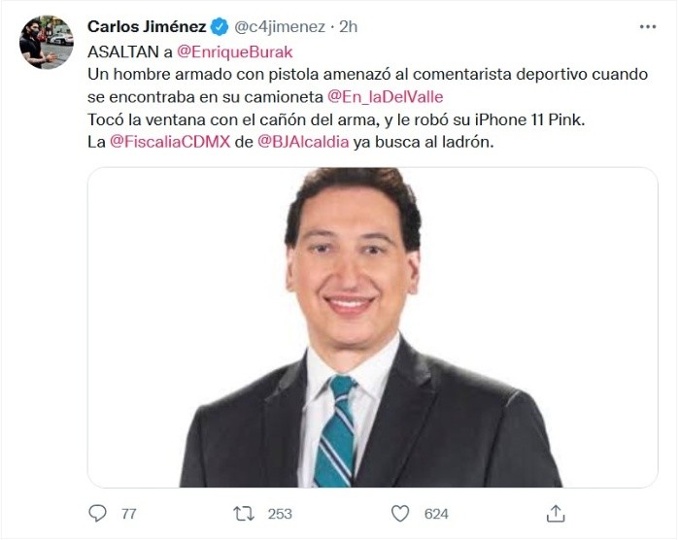This screenshot has width=678, height=540.
Task: Open the @EnriqueBurak mention
Action: click(235, 51)
